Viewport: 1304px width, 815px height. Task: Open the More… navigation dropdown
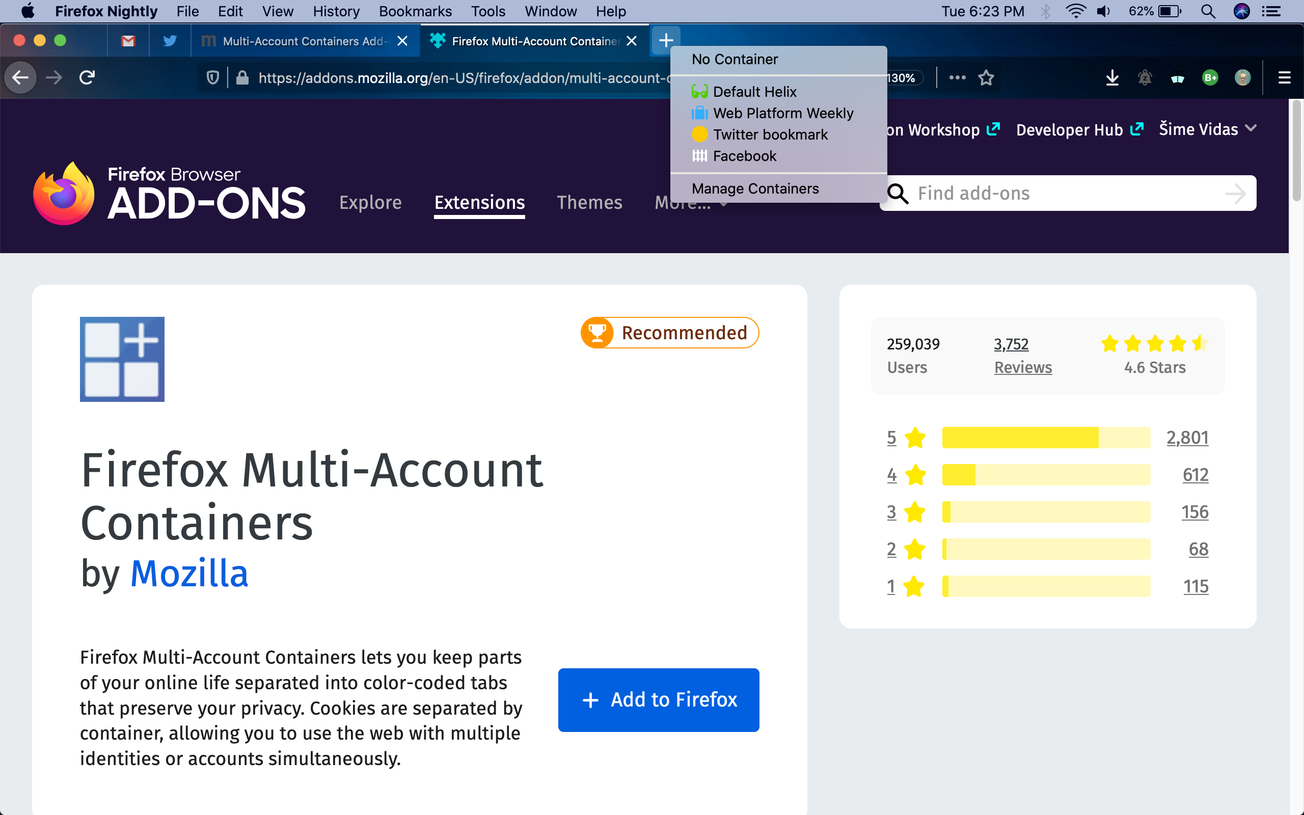pyautogui.click(x=660, y=204)
